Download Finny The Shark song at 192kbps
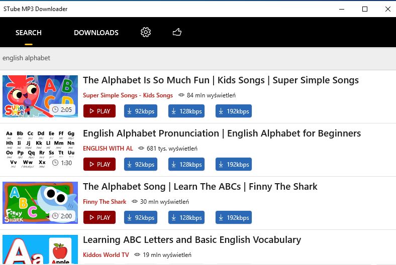 coord(234,217)
